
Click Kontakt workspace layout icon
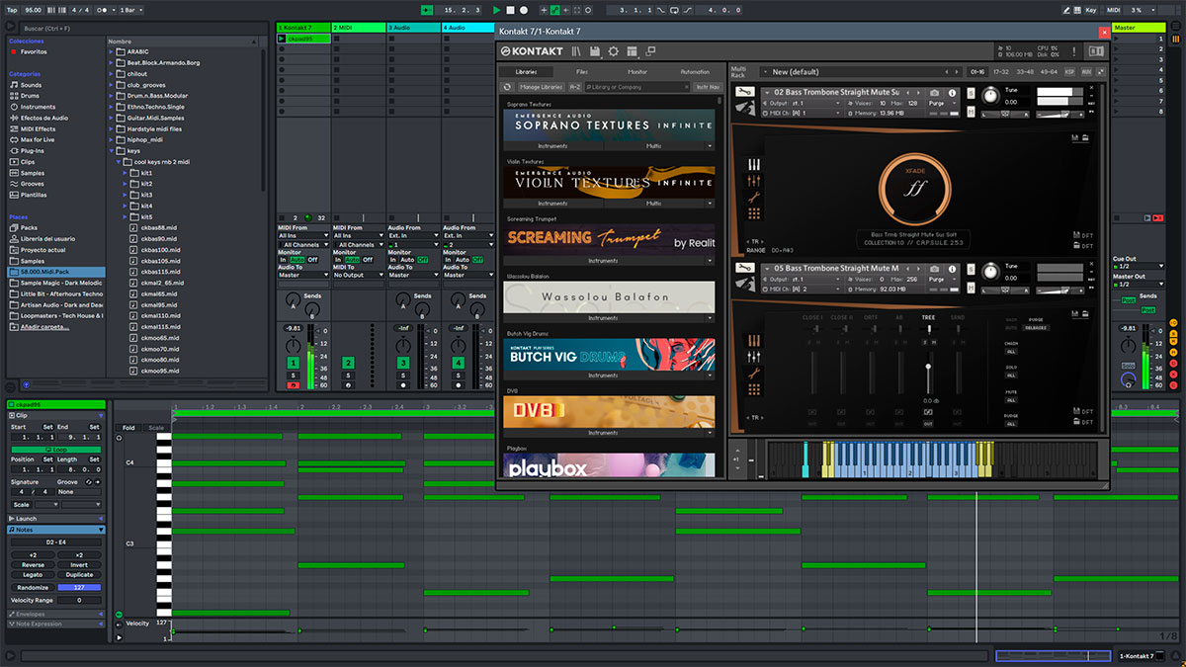click(632, 50)
